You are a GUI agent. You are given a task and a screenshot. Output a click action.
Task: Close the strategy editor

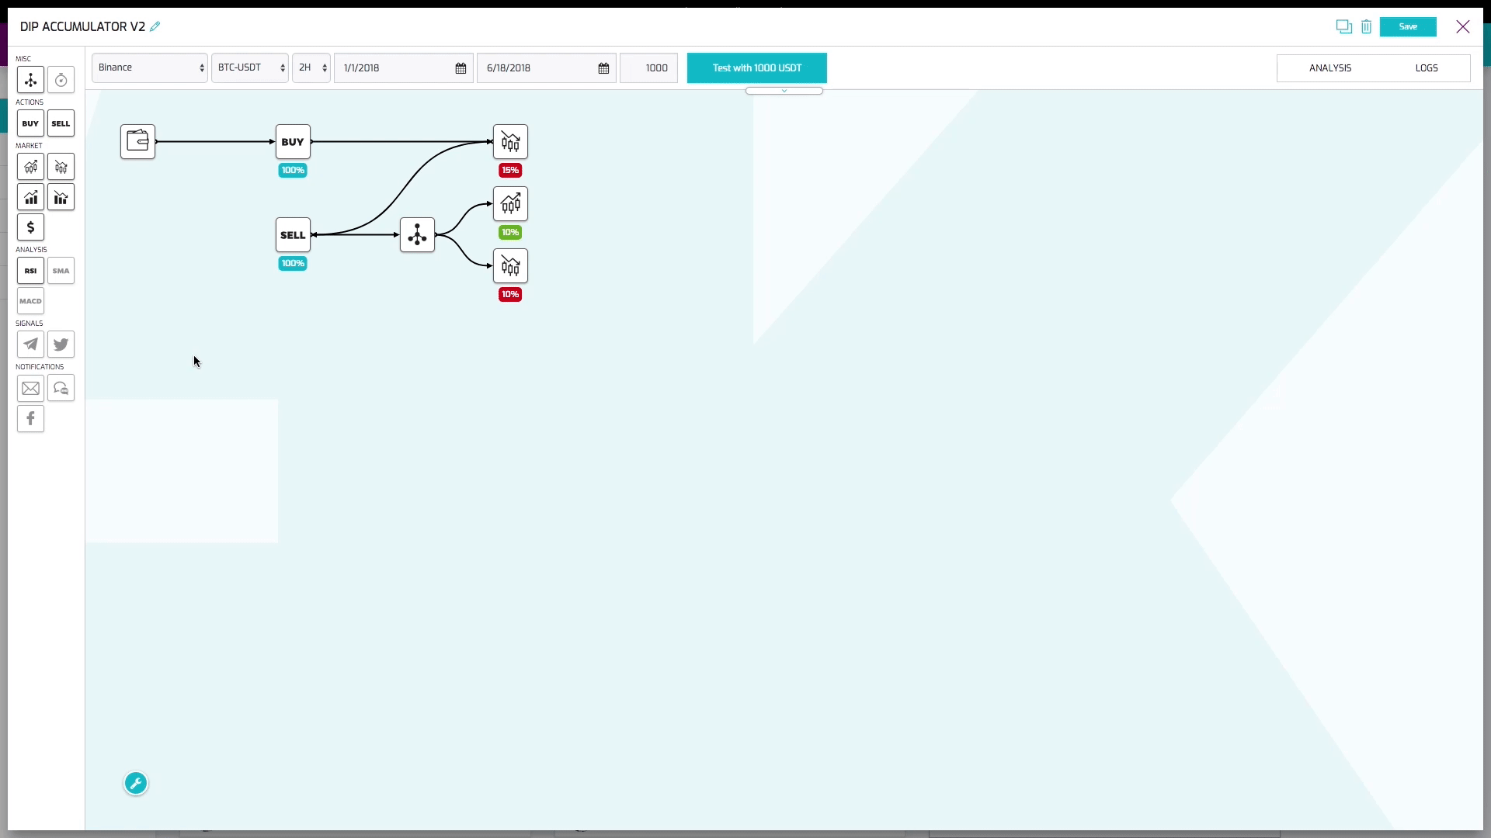click(x=1463, y=26)
